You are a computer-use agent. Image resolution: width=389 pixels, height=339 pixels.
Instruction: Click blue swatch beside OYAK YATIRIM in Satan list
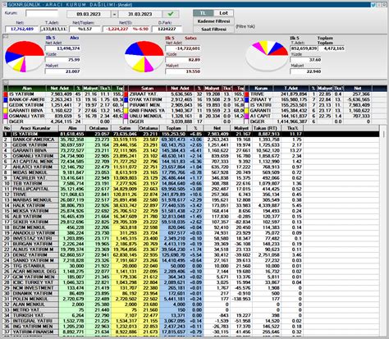tap(126, 99)
